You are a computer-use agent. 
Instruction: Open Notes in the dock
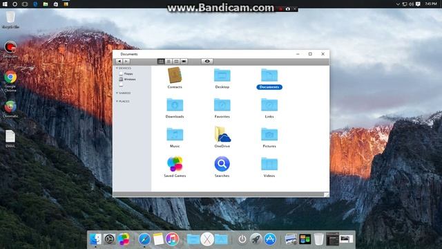158,239
